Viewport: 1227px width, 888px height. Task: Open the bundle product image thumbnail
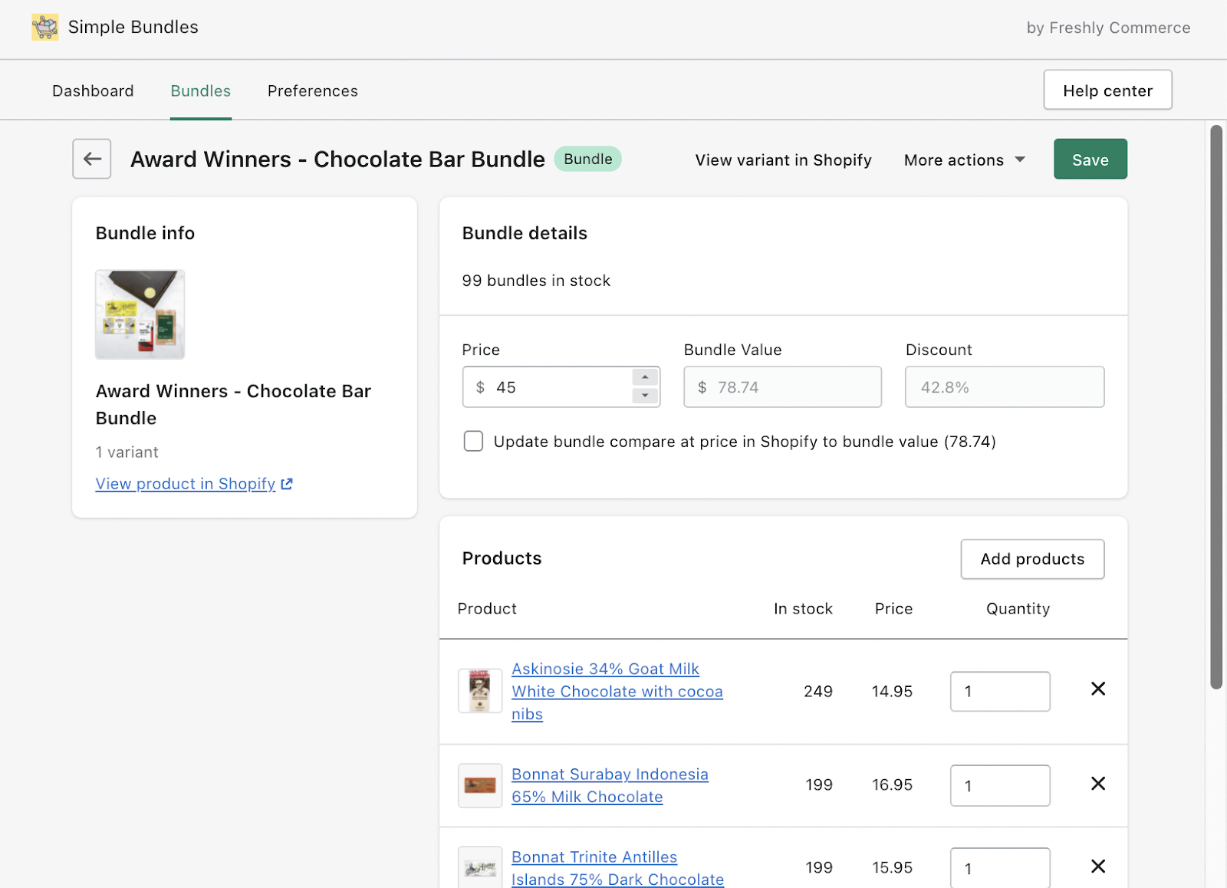pos(140,314)
